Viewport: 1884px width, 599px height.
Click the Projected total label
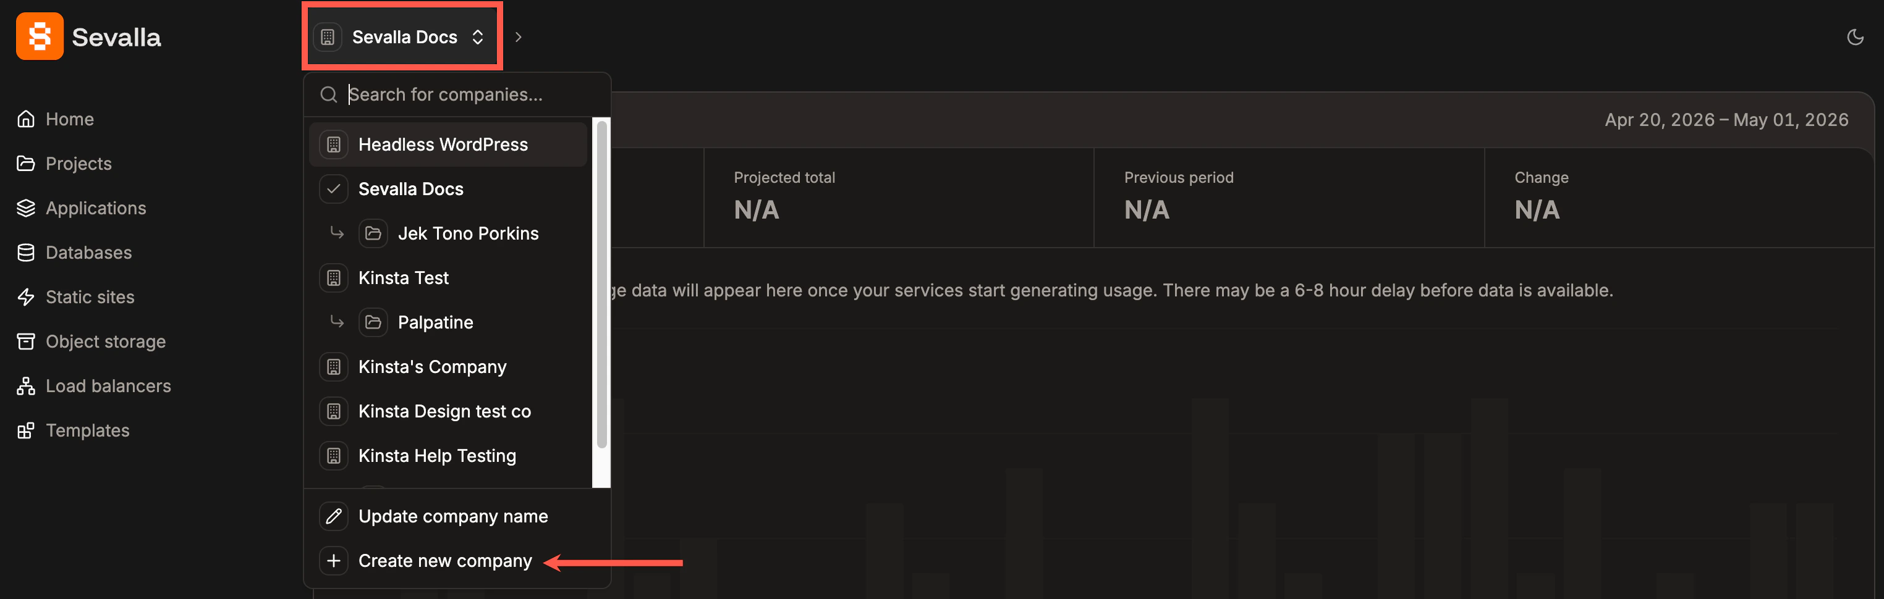pos(784,177)
